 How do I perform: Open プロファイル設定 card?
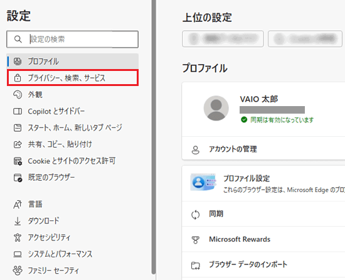[x=263, y=183]
